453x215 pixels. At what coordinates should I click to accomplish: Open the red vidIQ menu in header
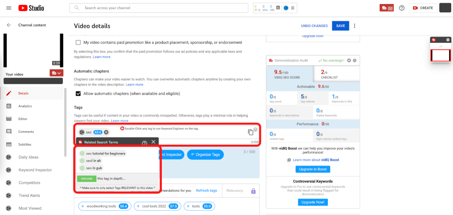[386, 8]
